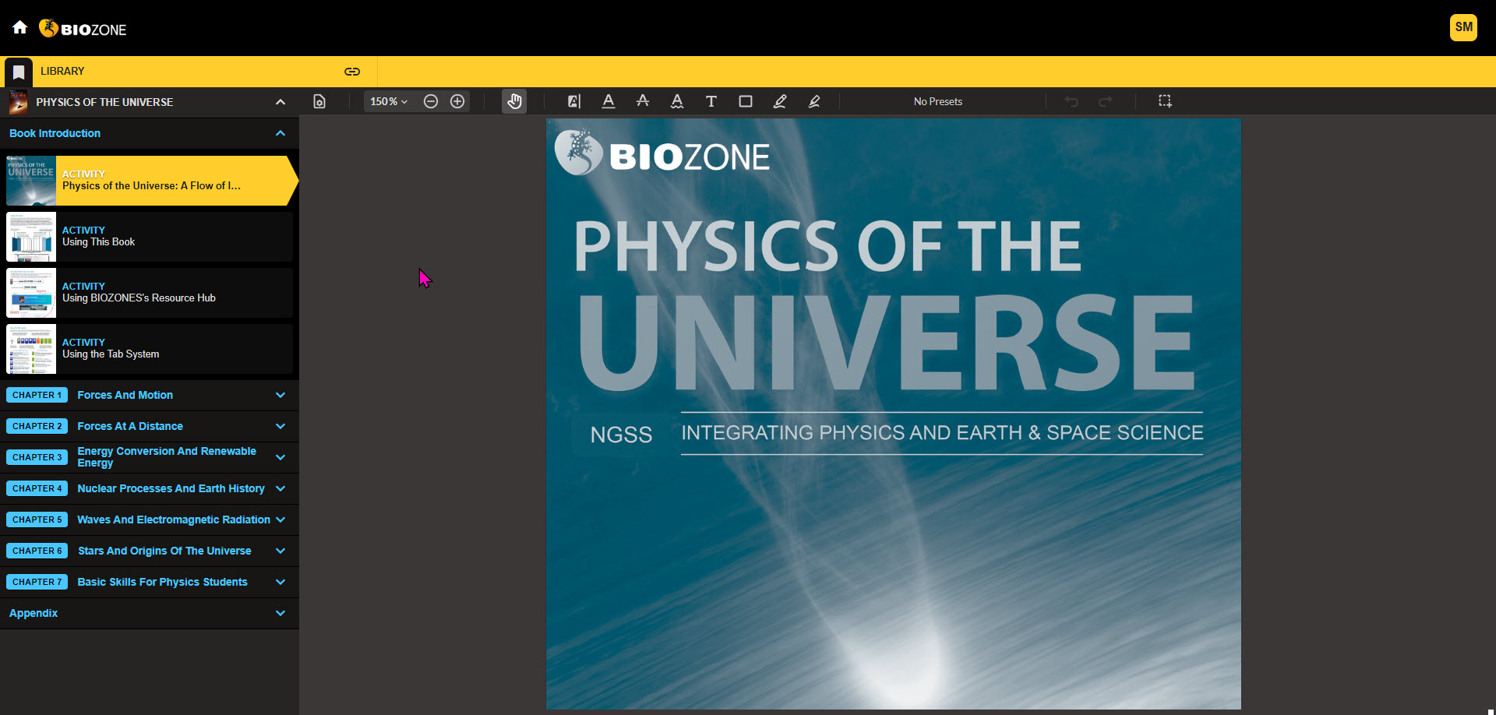Expand Chapter 5 Waves And Electromagnetic Radiation
This screenshot has height=715, width=1496.
pos(280,520)
